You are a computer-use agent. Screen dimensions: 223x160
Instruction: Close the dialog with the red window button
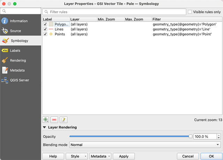tap(4, 4)
